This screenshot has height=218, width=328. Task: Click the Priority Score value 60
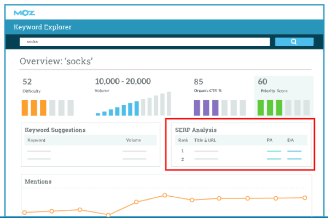point(262,81)
